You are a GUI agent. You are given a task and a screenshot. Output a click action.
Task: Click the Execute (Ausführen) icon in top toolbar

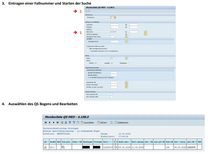[x=86, y=11]
